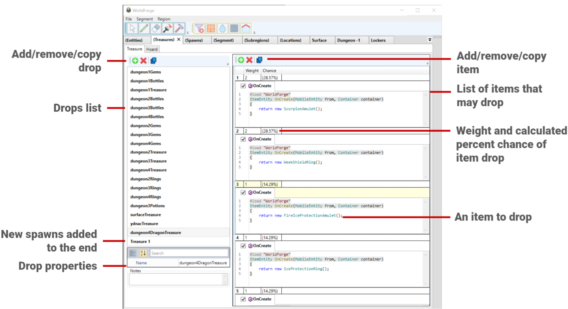Screen dimensions: 568x309
Task: Select the pencil draw tool
Action: click(x=144, y=28)
